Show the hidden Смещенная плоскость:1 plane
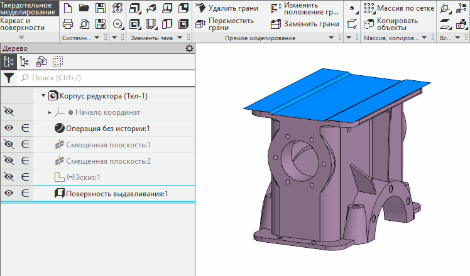The width and height of the screenshot is (470, 276). click(9, 145)
